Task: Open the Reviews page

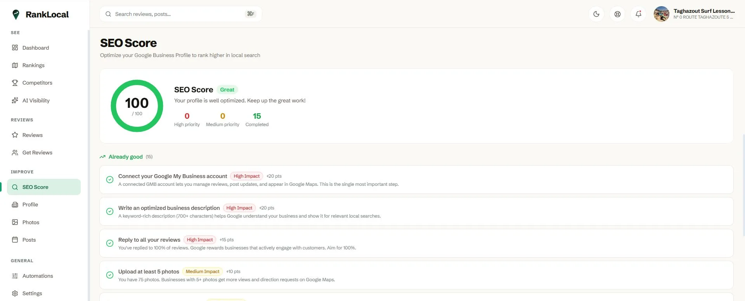Action: coord(44,135)
